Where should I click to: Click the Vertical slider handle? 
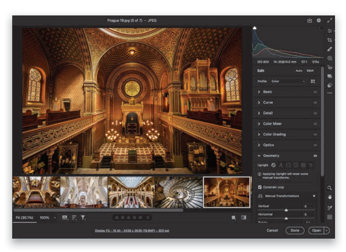point(286,210)
